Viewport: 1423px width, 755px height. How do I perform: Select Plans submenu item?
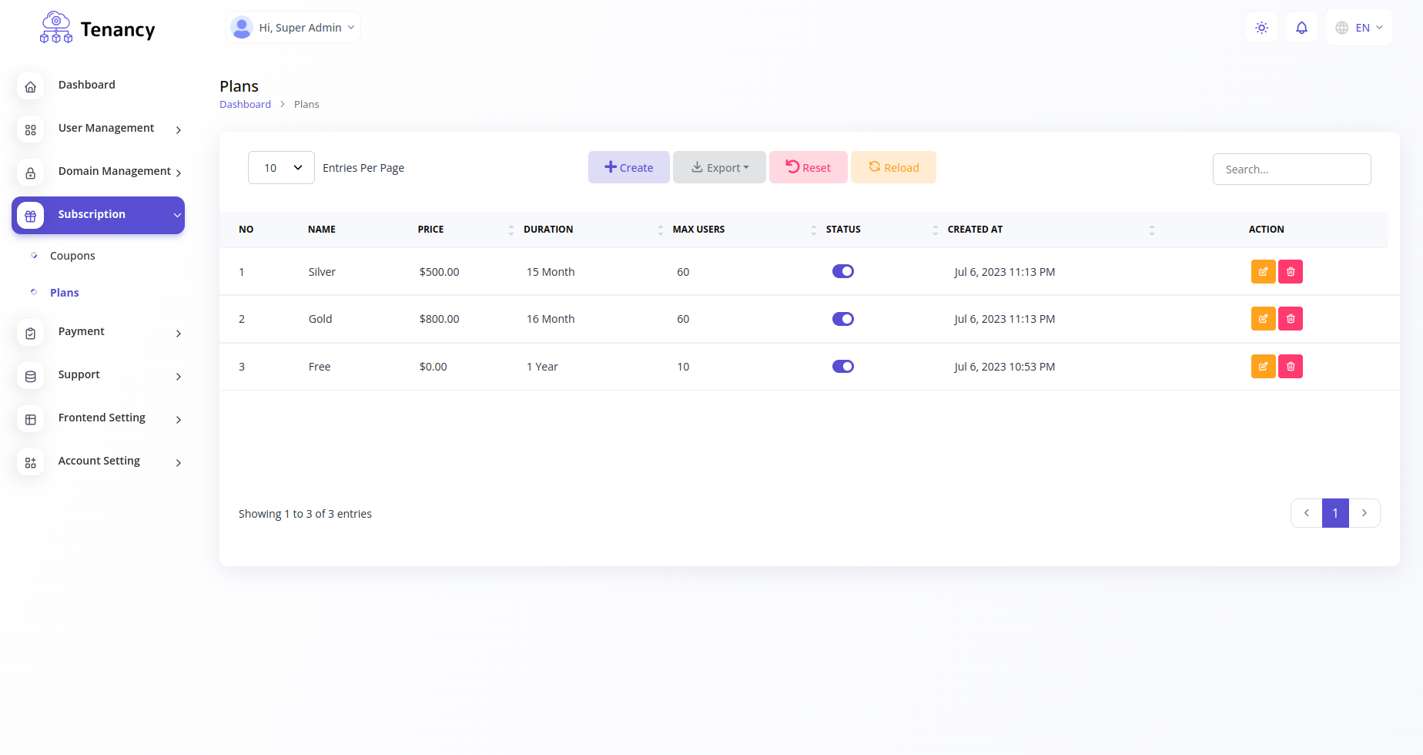tap(65, 293)
